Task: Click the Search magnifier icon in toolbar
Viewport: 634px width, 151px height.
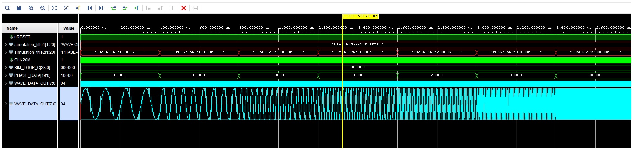Action: point(7,8)
